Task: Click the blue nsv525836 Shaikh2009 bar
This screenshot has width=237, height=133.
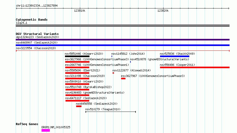Action: (x=175, y=56)
